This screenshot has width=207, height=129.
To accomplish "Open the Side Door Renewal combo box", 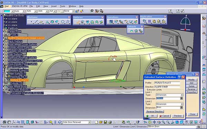I will coord(77,122).
